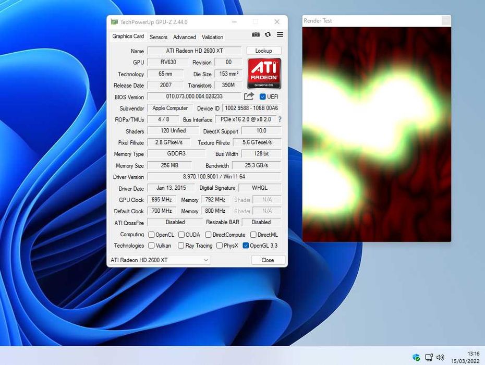Take a screenshot with the camera icon
The width and height of the screenshot is (485, 365).
[256, 34]
